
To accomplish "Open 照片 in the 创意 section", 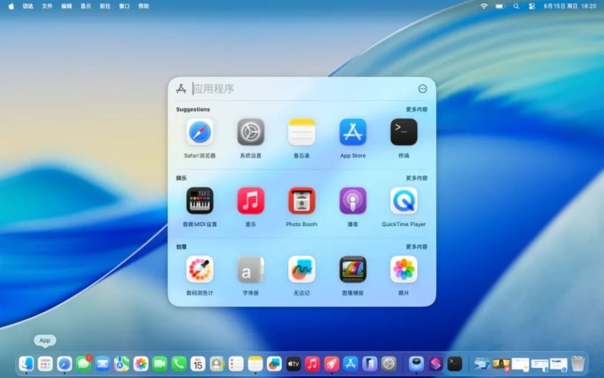I will (404, 269).
